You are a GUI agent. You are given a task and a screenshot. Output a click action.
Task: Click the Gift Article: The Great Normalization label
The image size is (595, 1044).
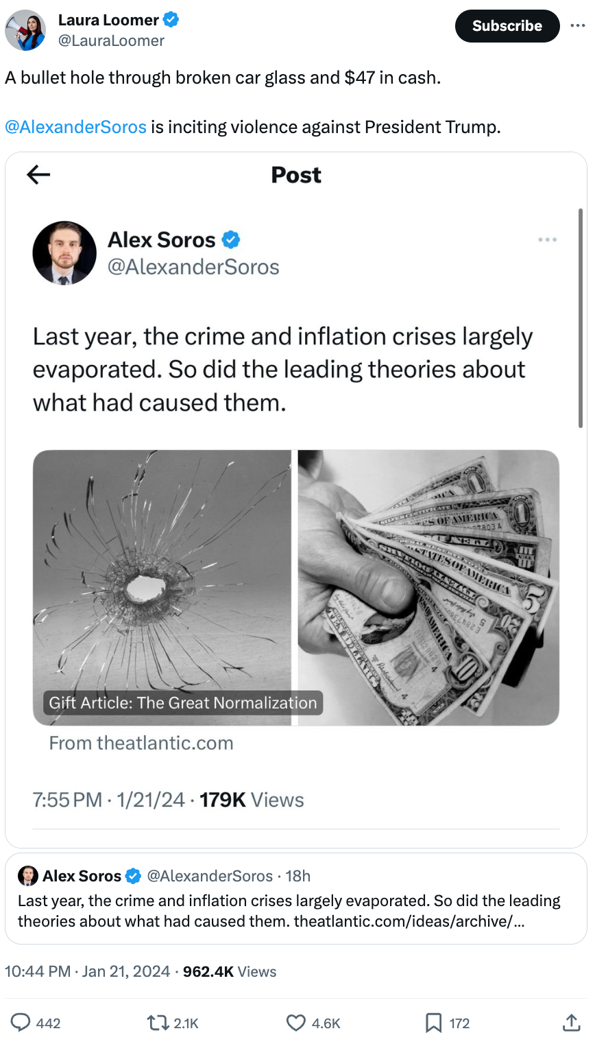click(183, 702)
